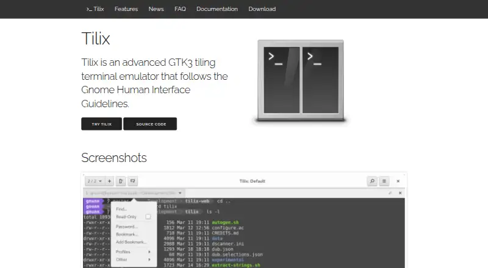Close the terminal pane with its X icon

(400, 193)
